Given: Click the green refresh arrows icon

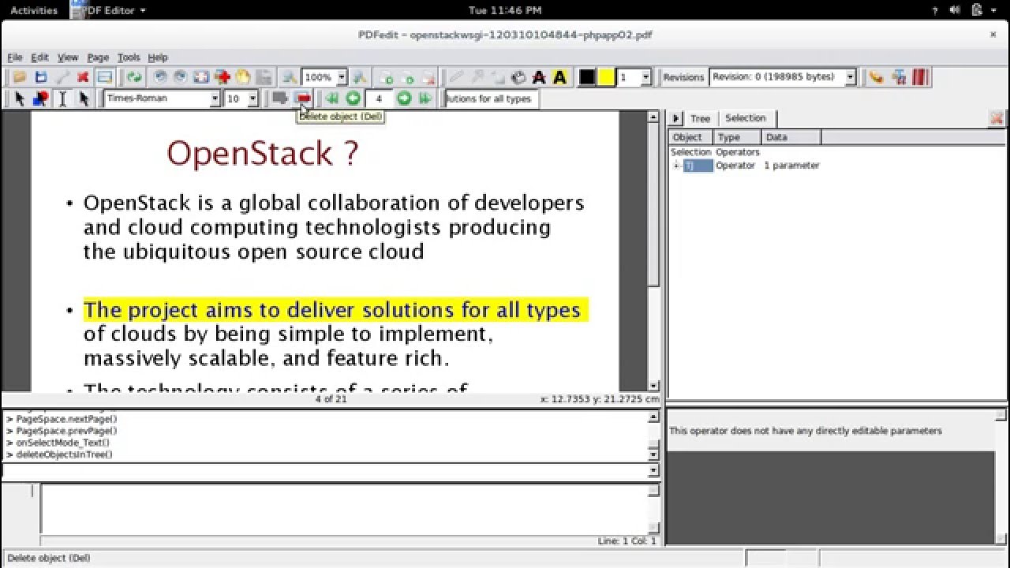Looking at the screenshot, I should click(x=134, y=77).
